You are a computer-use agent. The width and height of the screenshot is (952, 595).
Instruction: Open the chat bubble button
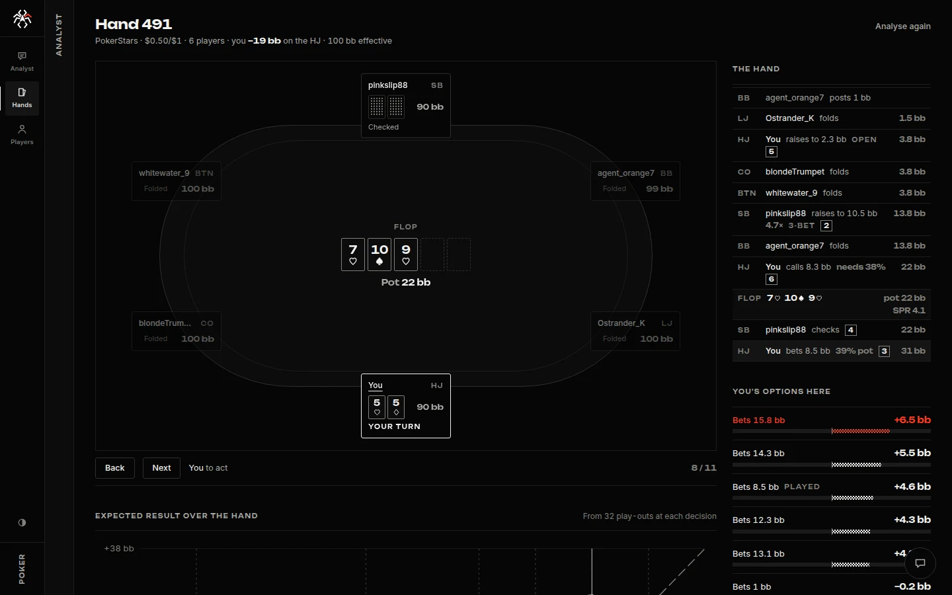[x=920, y=563]
